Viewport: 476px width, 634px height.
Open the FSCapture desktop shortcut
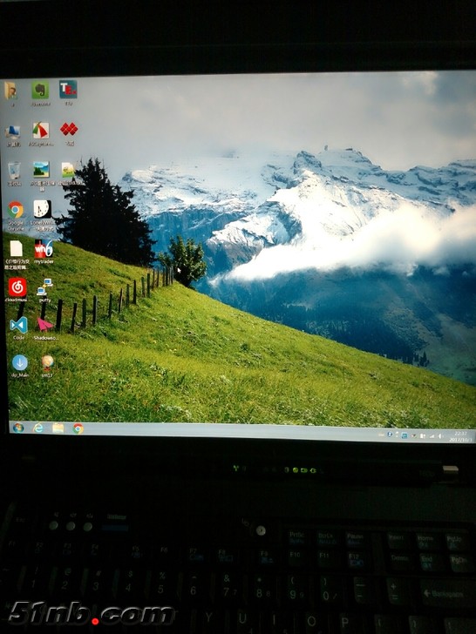41,131
